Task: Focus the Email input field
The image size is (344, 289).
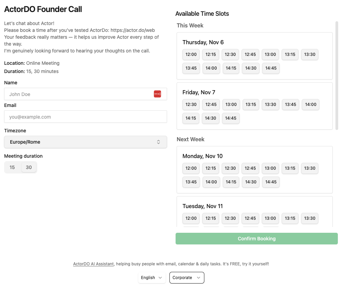Action: tap(85, 117)
